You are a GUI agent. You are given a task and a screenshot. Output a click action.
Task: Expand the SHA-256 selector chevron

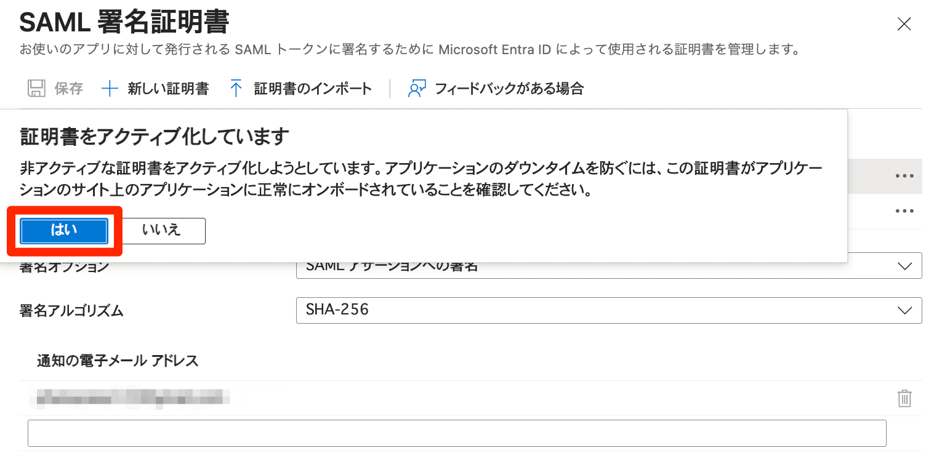tap(905, 310)
